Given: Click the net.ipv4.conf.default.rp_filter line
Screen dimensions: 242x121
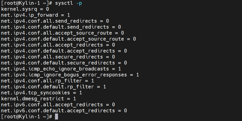Looking at the screenshot, I should pos(53,87).
